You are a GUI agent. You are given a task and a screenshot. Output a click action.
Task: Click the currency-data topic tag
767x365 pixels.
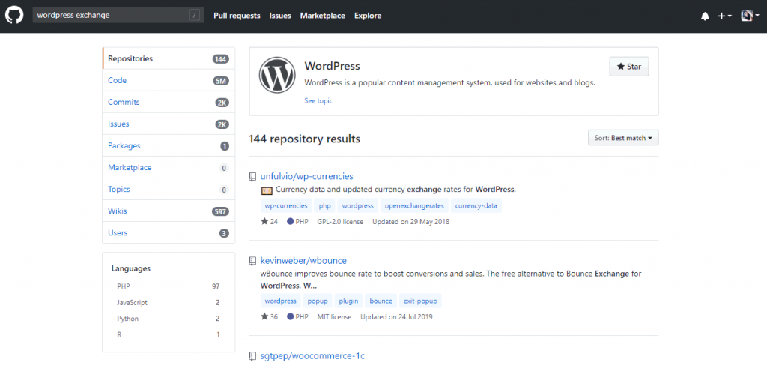click(476, 206)
